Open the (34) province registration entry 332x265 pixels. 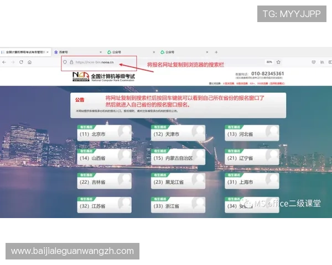(x=252, y=205)
